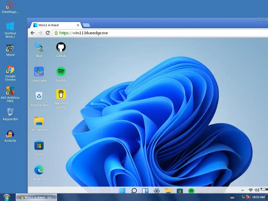Open the Store desktop shortcut

pos(39,146)
